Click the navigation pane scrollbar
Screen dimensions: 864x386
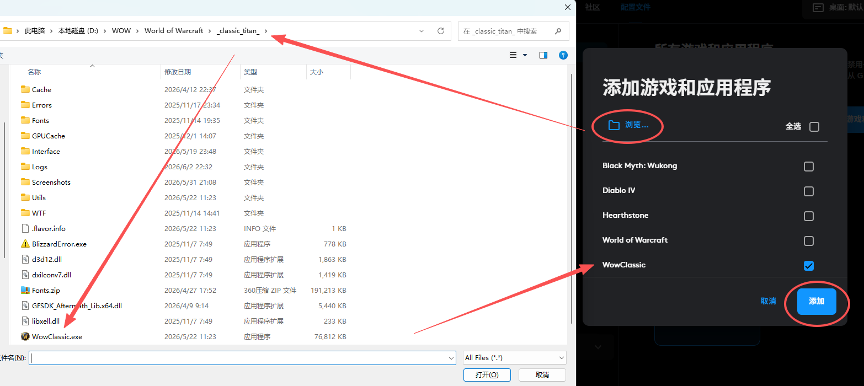pos(5,190)
